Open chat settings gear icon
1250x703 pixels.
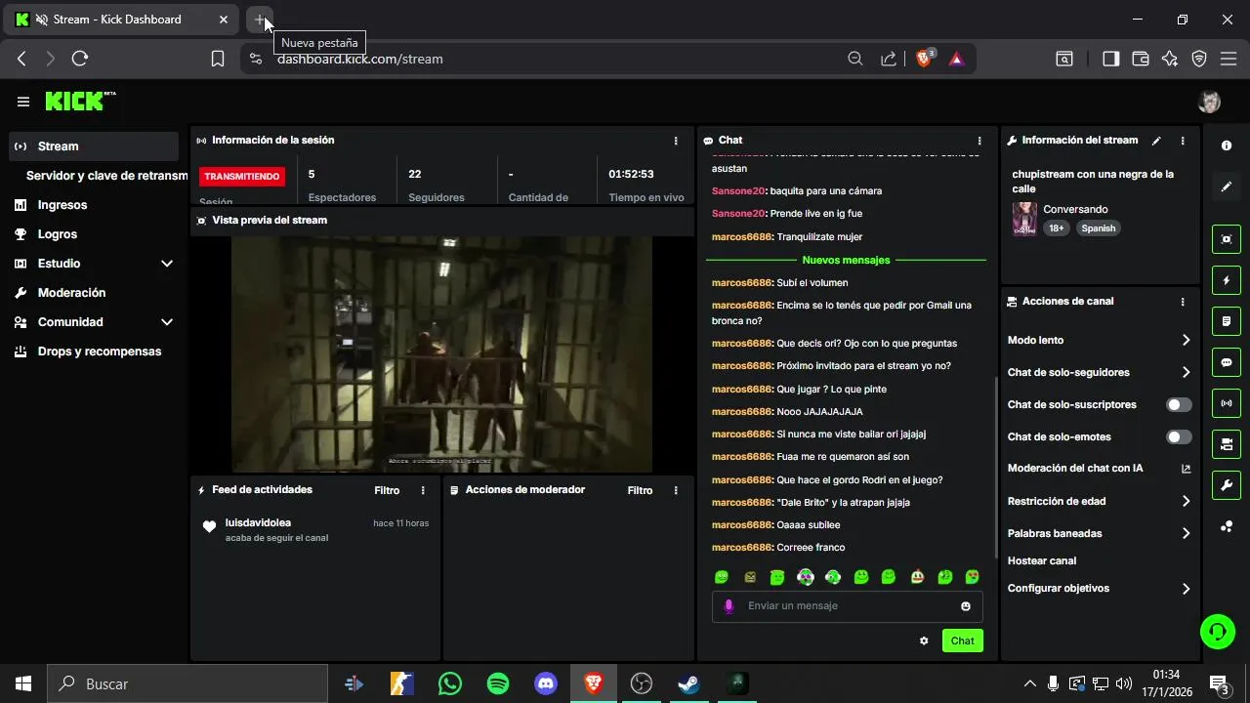click(x=924, y=641)
